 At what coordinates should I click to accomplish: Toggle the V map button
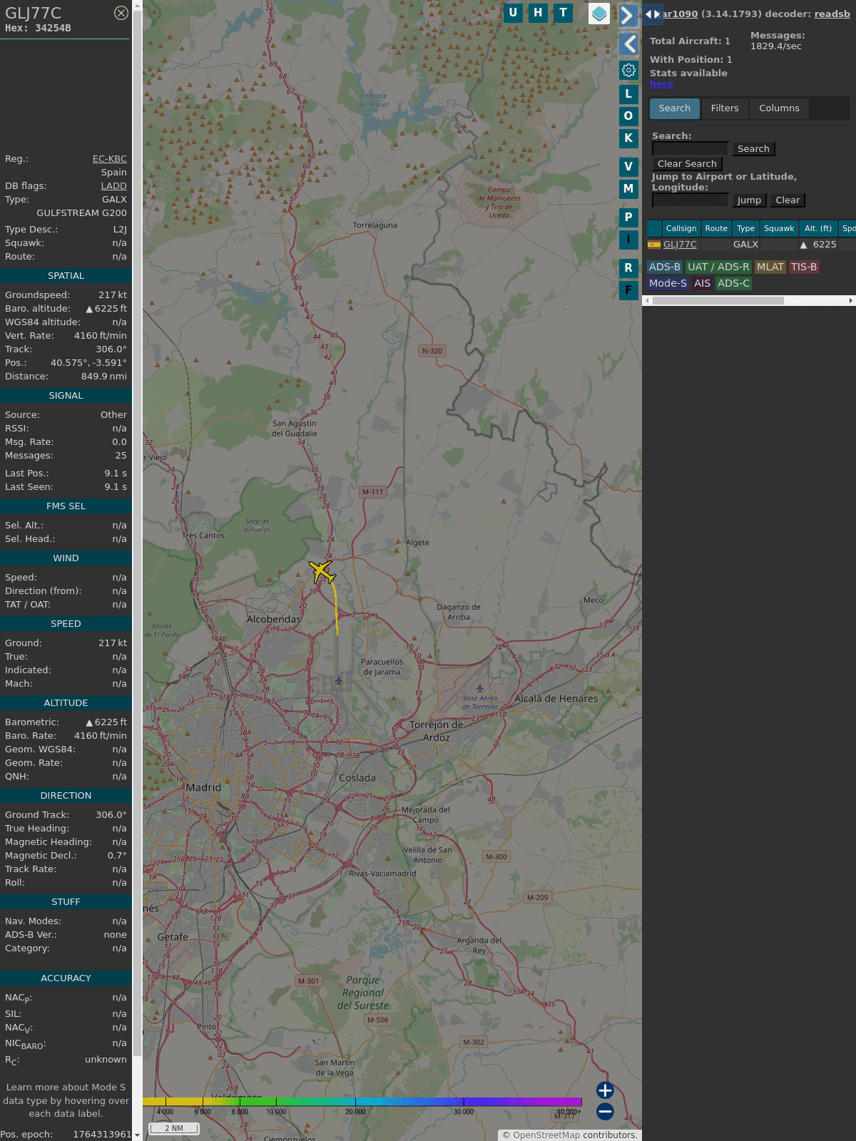click(x=628, y=167)
